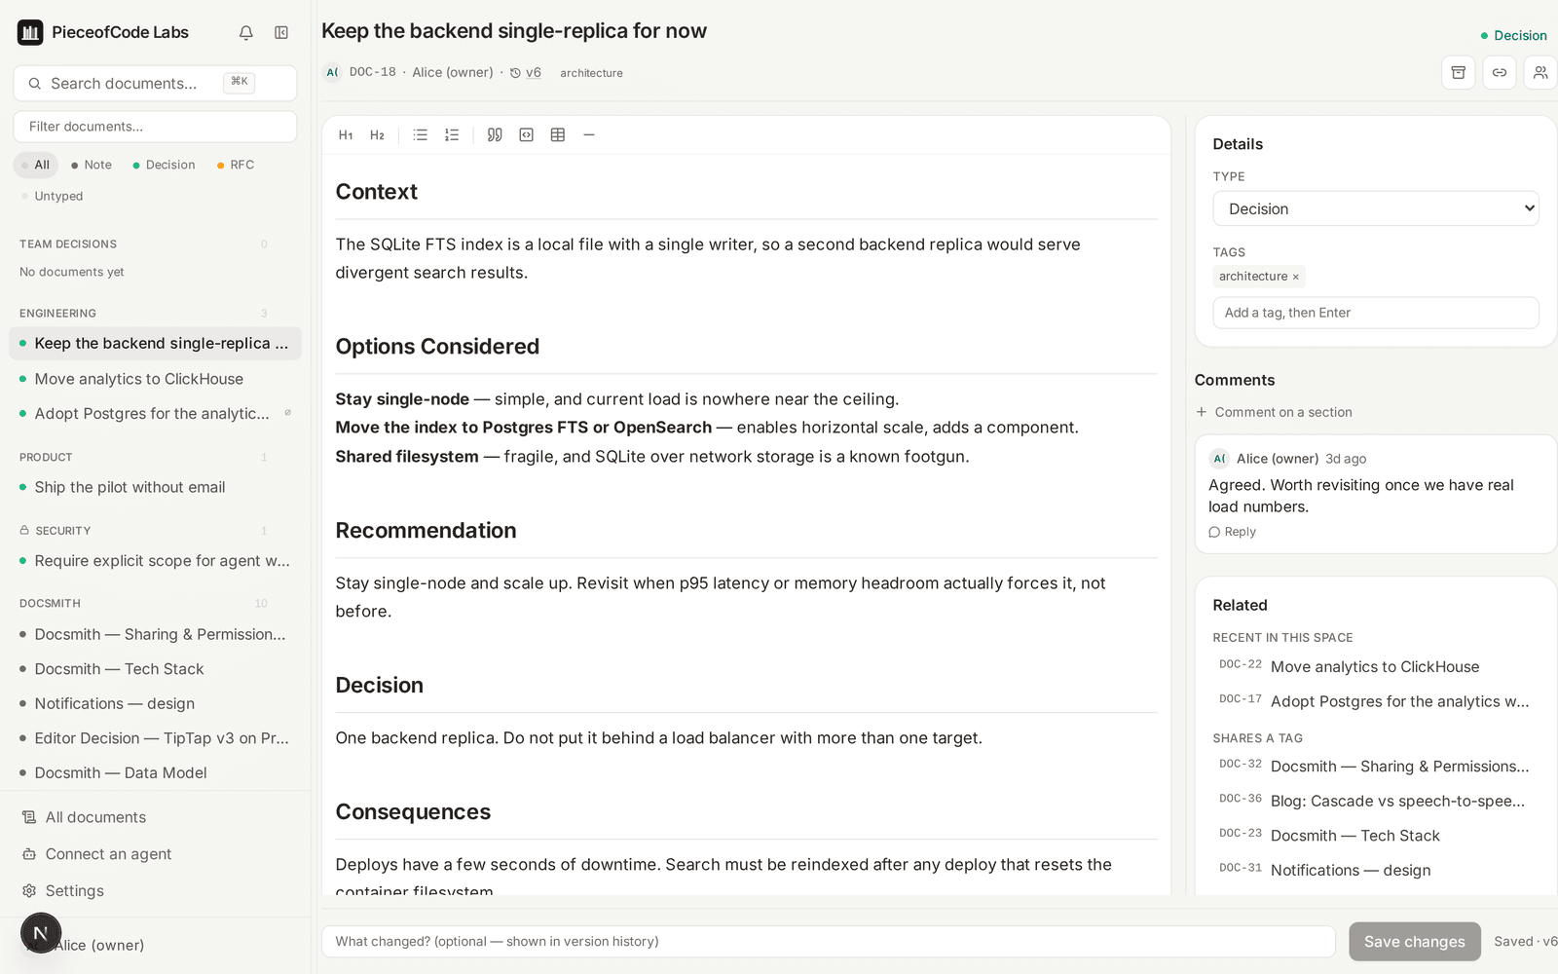Screen dimensions: 1558x974
Task: Apply Heading 2 formatting
Action: (377, 135)
